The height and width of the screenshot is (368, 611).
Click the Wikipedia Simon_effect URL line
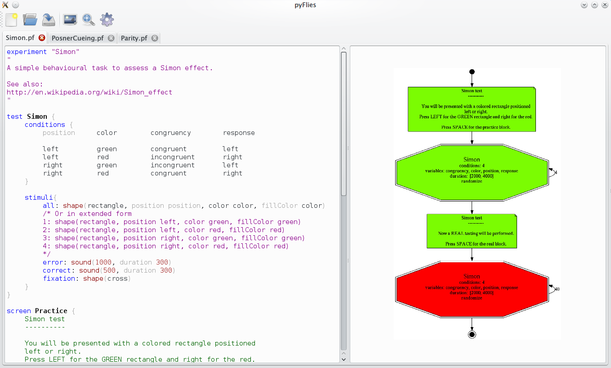tap(89, 92)
